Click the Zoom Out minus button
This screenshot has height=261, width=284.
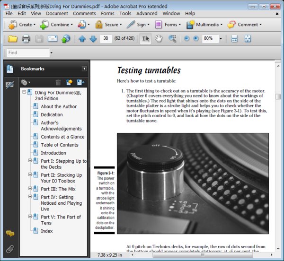(187, 38)
